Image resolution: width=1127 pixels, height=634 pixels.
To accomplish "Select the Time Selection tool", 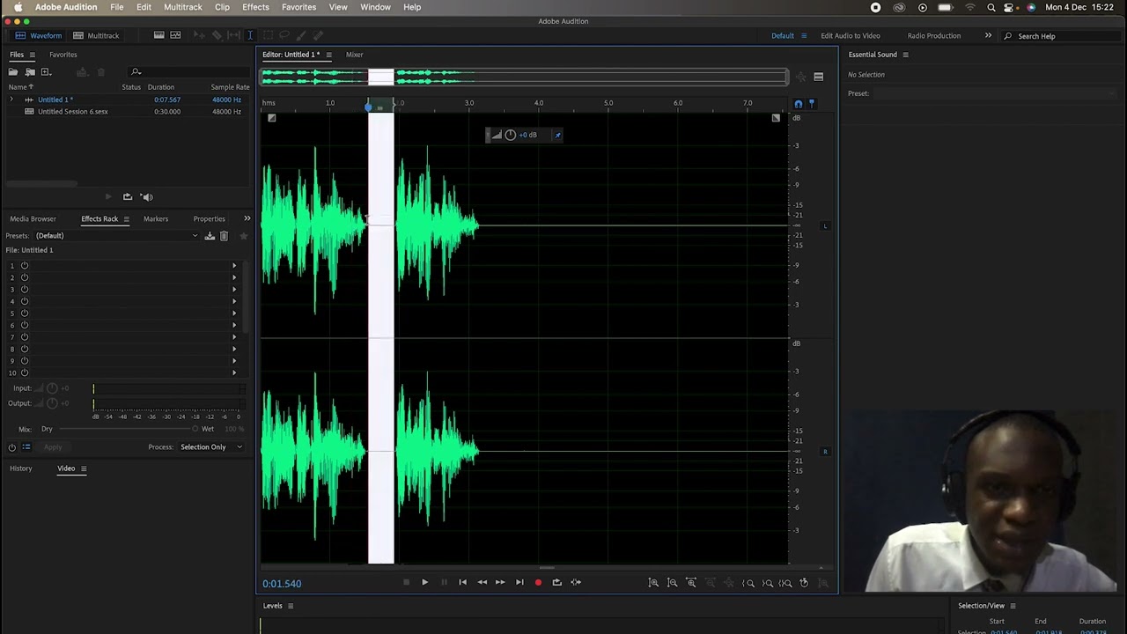I will pos(250,35).
